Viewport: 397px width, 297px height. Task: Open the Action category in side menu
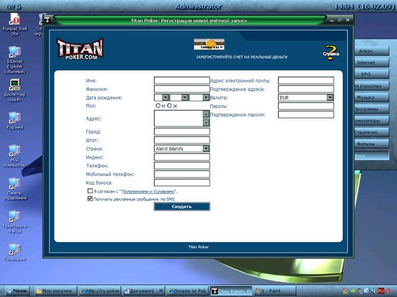pyautogui.click(x=372, y=51)
